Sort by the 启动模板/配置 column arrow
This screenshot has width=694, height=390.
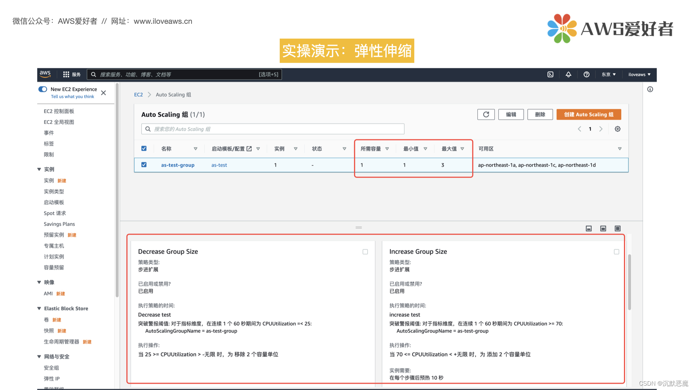pos(258,149)
